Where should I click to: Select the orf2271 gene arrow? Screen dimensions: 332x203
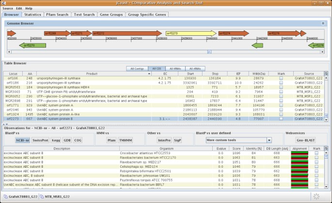[x=81, y=33]
